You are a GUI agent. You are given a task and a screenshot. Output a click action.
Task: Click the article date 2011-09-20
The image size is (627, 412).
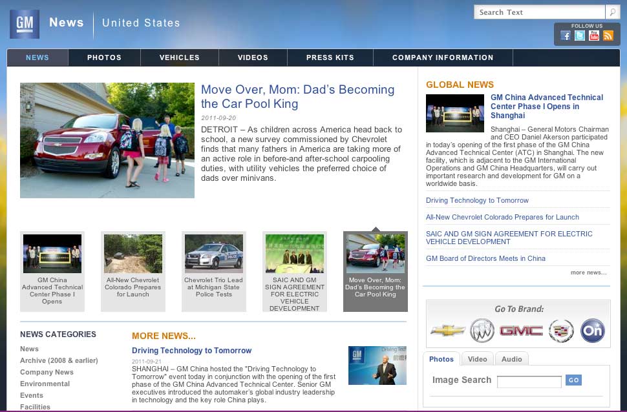218,118
